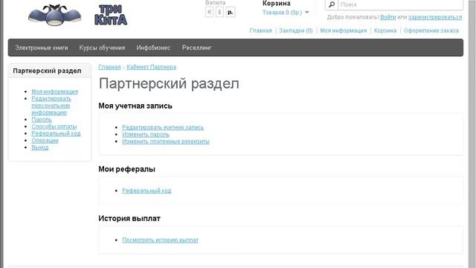Click the vertical scrollbar at right edge
This screenshot has height=268, width=476.
tap(472, 134)
